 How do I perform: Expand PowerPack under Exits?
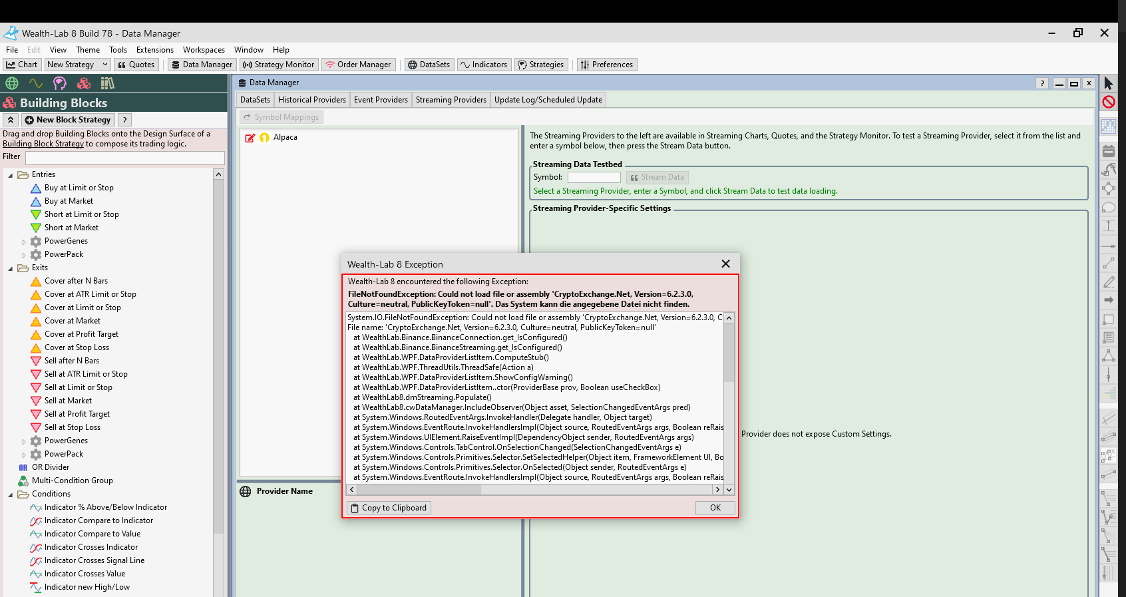click(24, 455)
